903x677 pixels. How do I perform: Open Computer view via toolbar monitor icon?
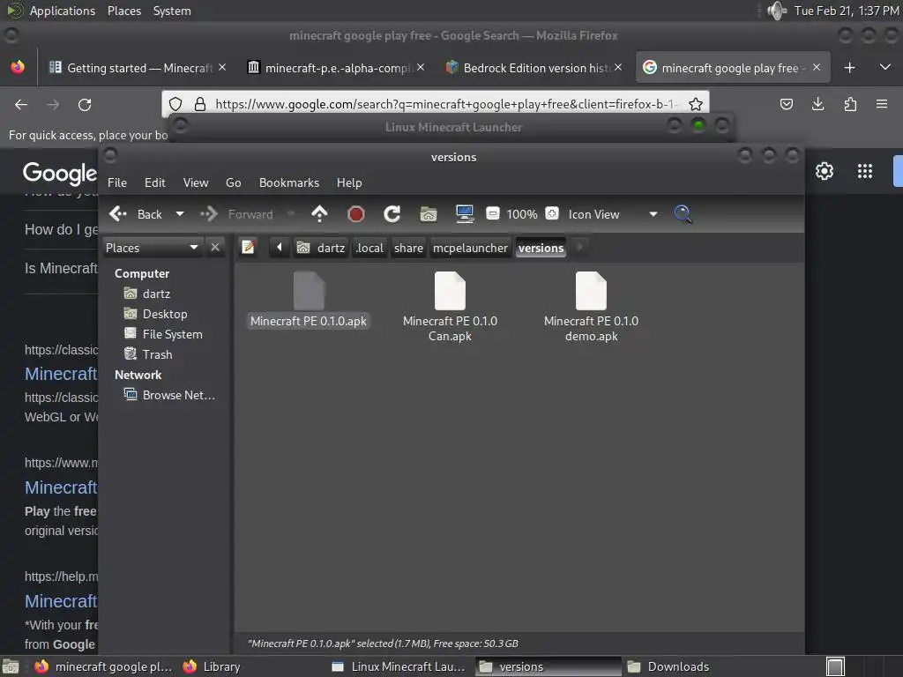[x=464, y=214]
